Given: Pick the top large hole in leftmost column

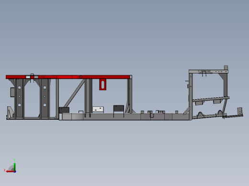Looking at the screenshot, I should [20, 88].
